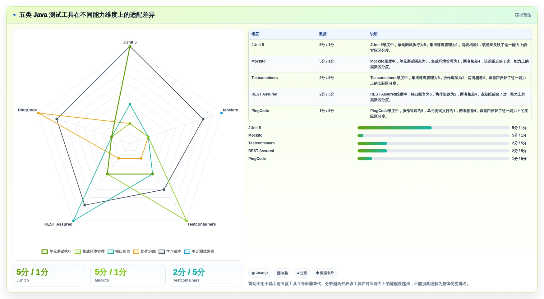Click the Mockito progress bar
544x299 pixels.
coord(433,136)
